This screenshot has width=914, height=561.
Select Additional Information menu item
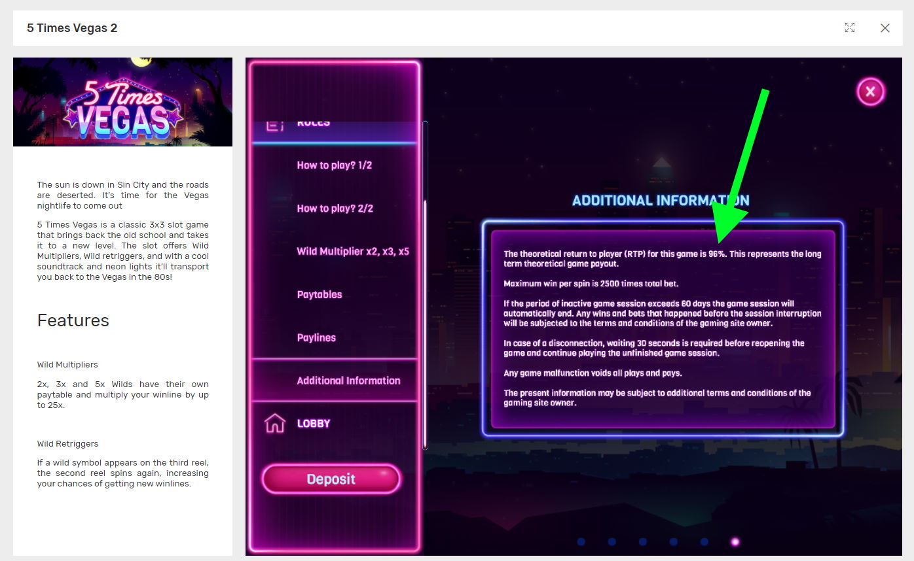348,381
